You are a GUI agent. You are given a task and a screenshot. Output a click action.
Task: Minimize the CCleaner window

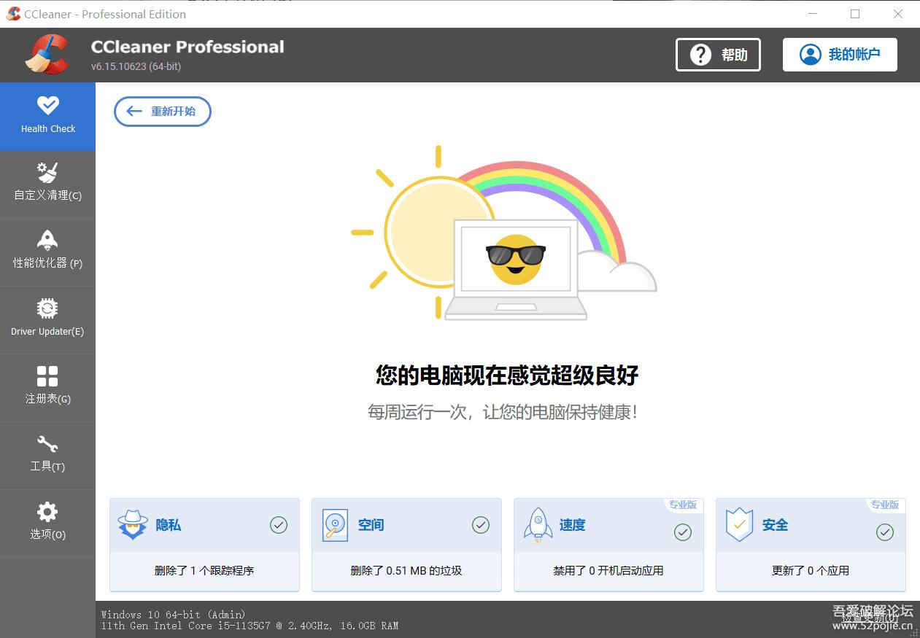point(813,14)
